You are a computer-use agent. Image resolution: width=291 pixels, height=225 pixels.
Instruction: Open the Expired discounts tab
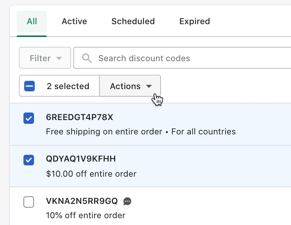(x=195, y=22)
